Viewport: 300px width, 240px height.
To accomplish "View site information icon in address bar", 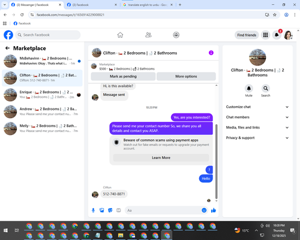I will pyautogui.click(x=32, y=15).
